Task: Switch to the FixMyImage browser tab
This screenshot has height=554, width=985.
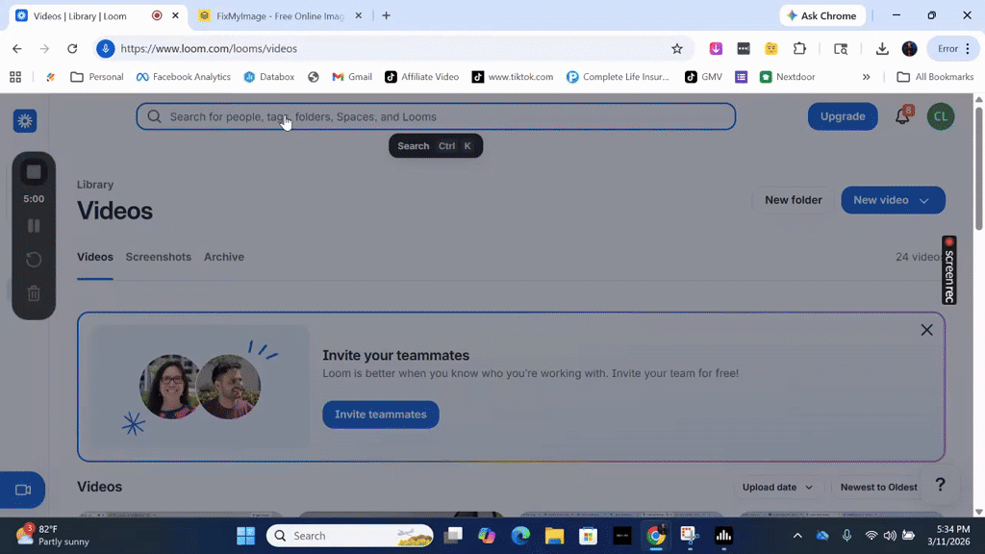Action: pos(280,15)
